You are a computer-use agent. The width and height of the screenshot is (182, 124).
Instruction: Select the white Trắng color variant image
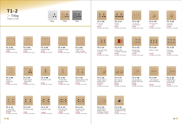coord(52,15)
